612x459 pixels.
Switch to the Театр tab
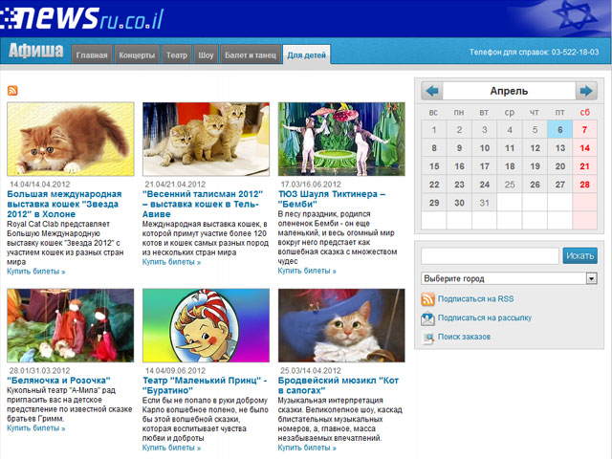(177, 55)
